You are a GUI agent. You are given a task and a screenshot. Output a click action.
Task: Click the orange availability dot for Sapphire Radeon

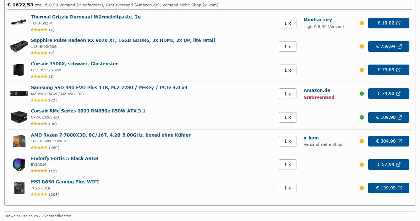point(362,46)
